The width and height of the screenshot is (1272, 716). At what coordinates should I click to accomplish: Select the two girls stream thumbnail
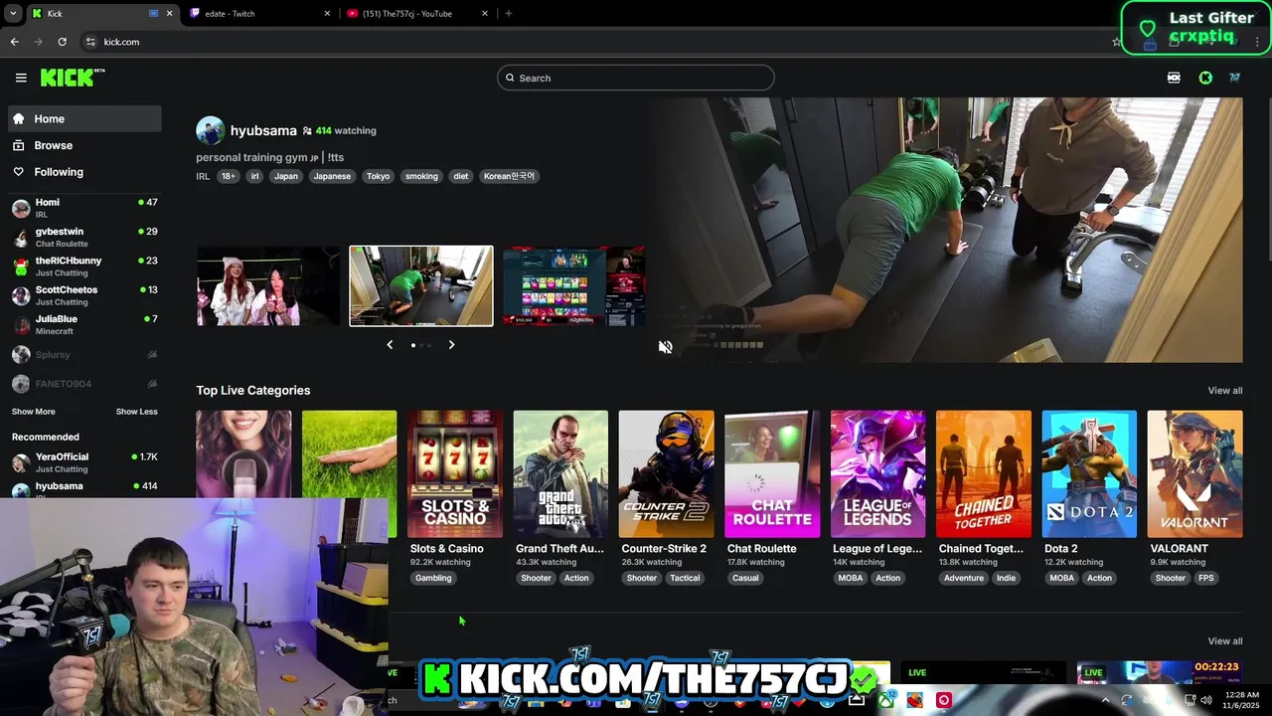pyautogui.click(x=268, y=286)
